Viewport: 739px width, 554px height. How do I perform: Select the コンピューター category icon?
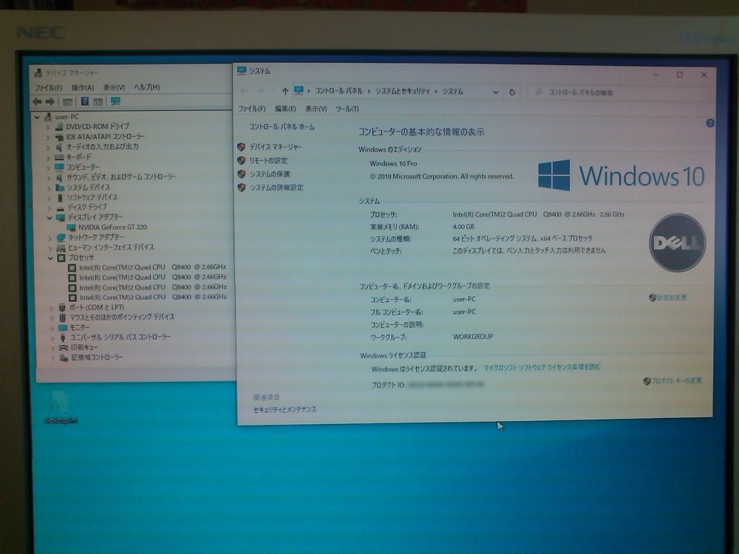tap(59, 167)
